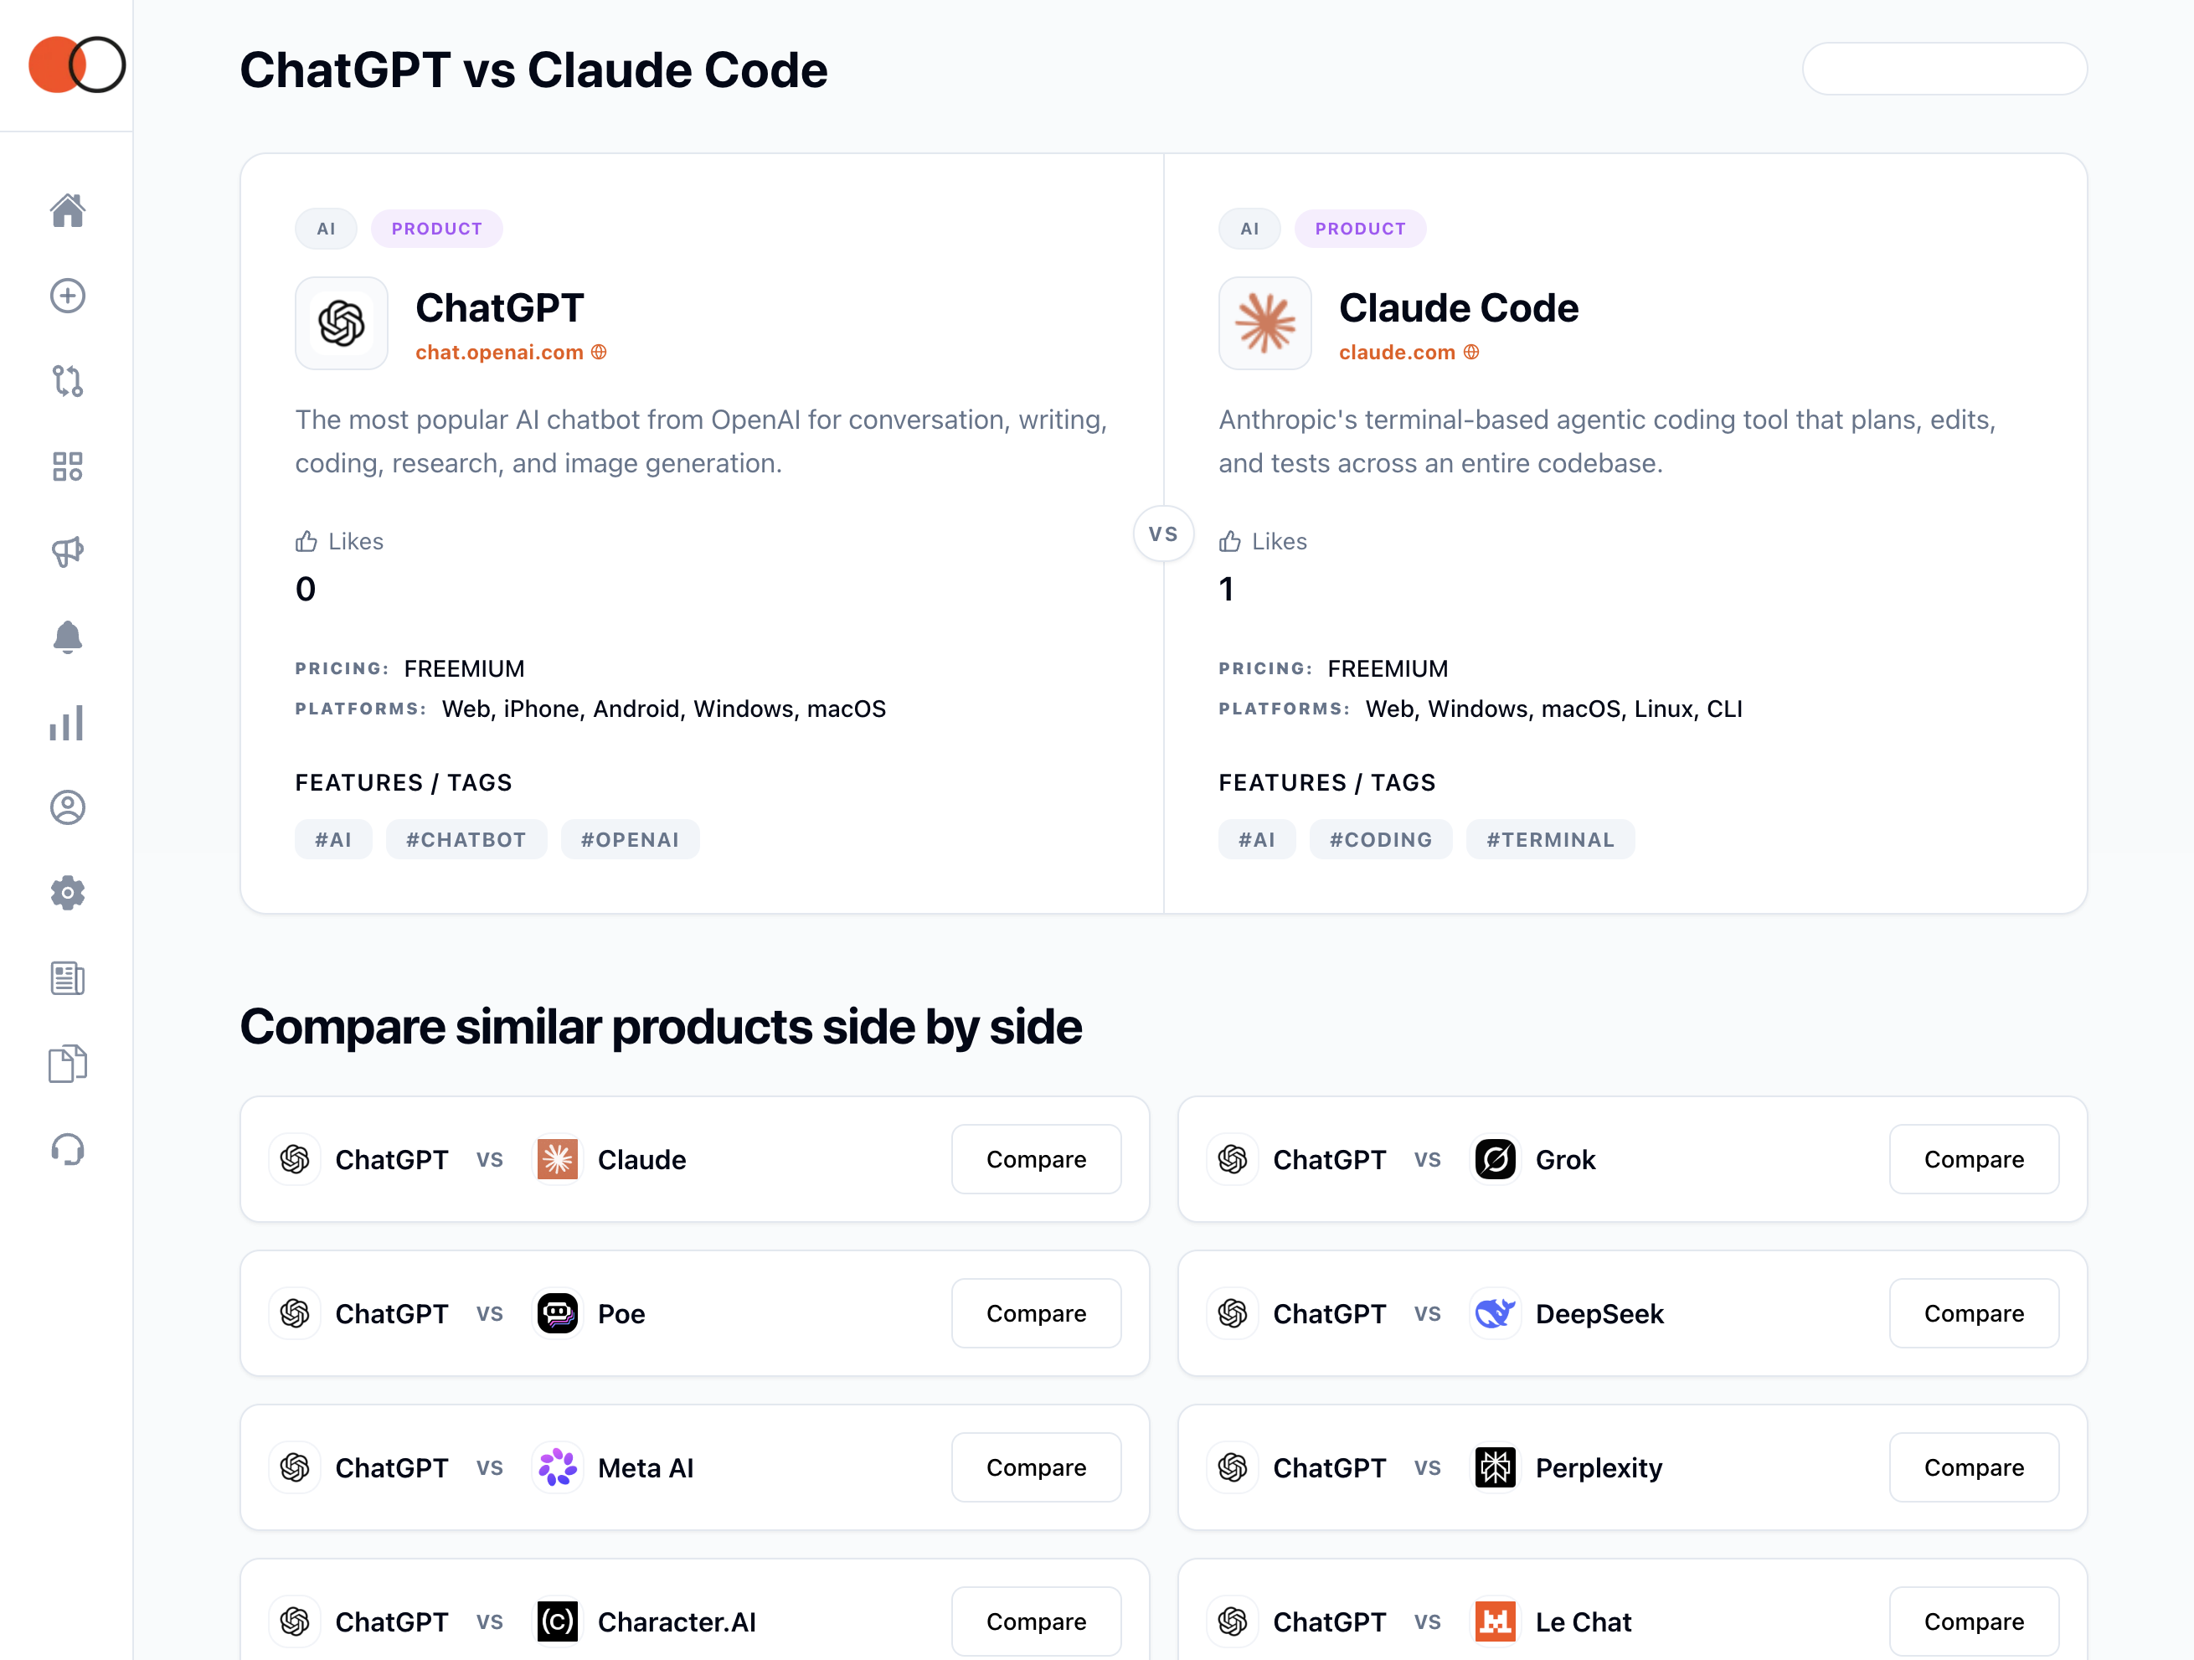Click 'Web, Windows, macOS, Linux, CLI' platforms text
Viewport: 2194px width, 1660px height.
coord(1553,709)
